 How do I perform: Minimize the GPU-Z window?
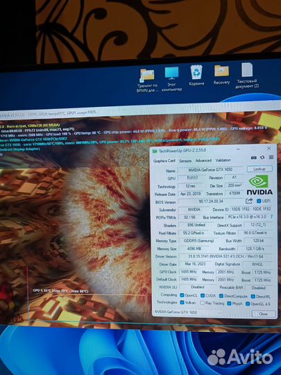(238, 149)
